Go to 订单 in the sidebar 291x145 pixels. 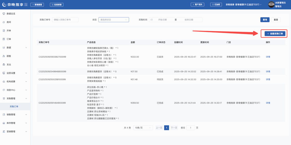(15, 39)
